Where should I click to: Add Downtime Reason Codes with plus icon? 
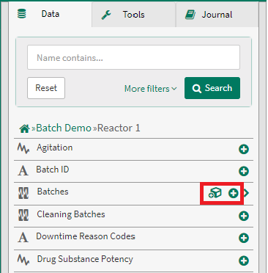(x=244, y=238)
